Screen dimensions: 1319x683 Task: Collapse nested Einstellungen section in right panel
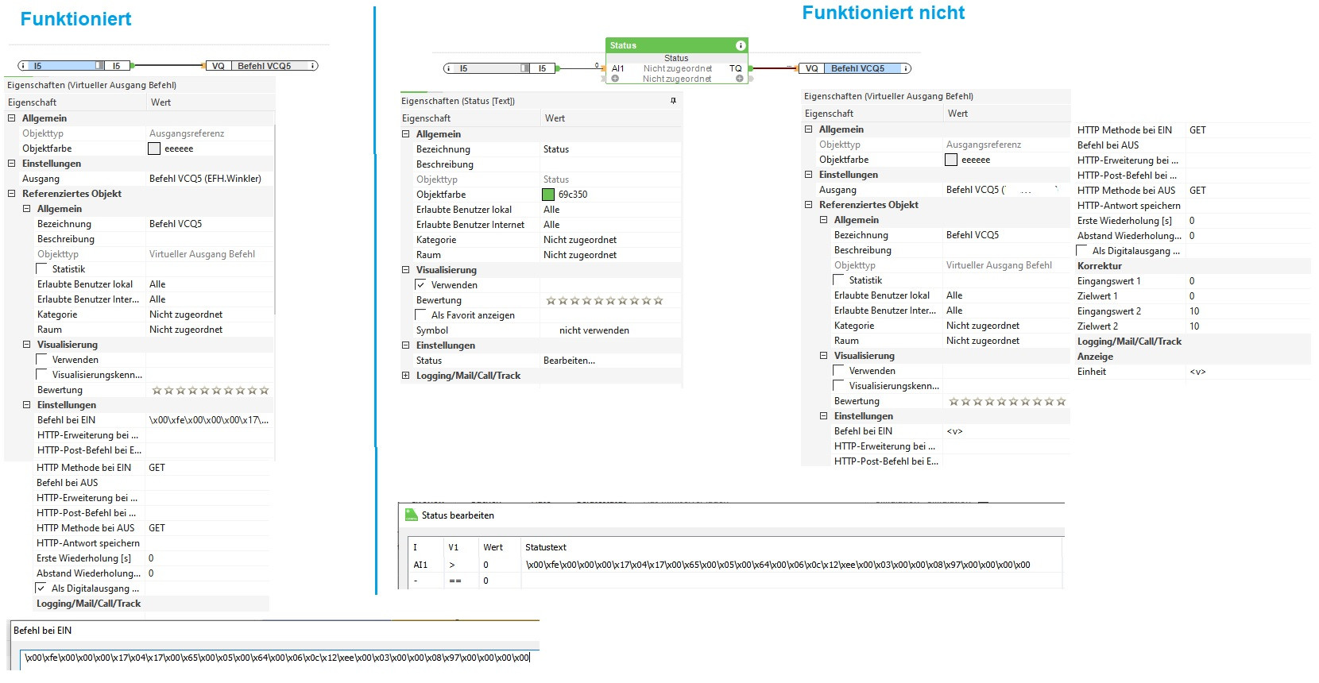[x=824, y=415]
